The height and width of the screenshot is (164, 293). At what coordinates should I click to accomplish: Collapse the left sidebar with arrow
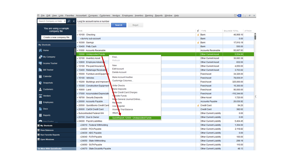pyautogui.click(x=74, y=21)
